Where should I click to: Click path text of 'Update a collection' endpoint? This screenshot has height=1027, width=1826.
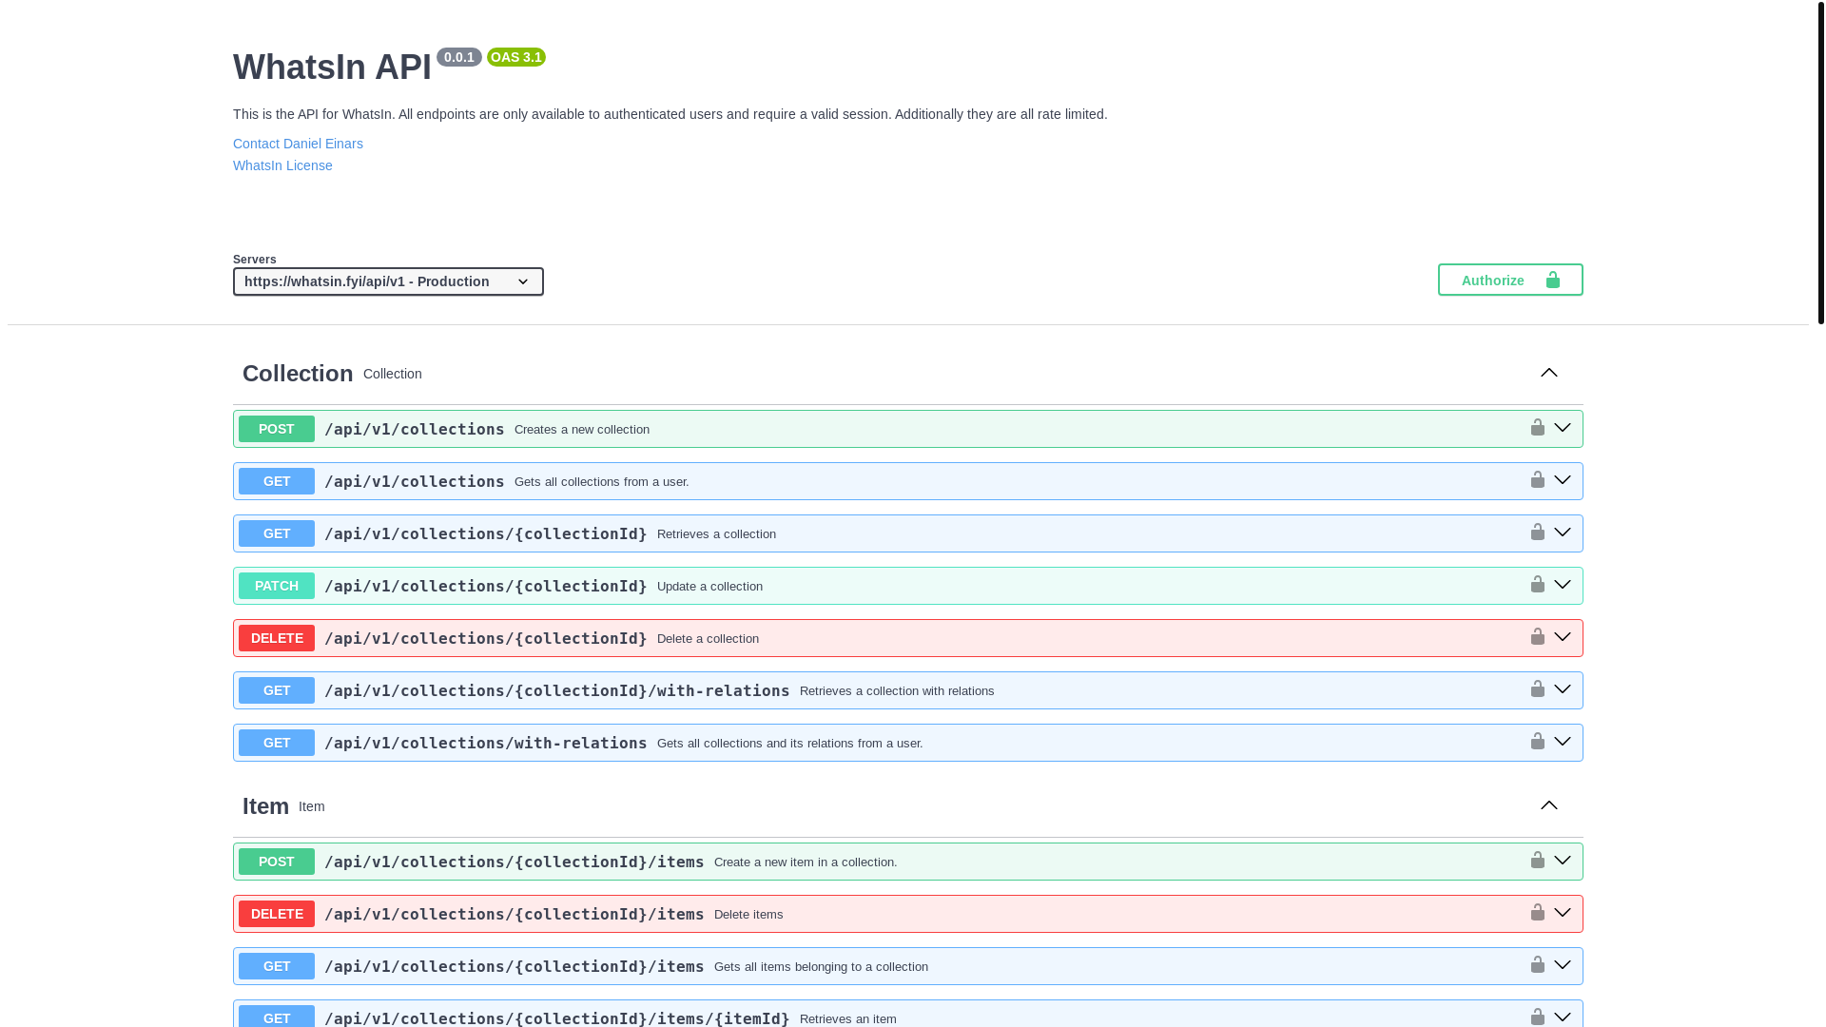pyautogui.click(x=486, y=586)
